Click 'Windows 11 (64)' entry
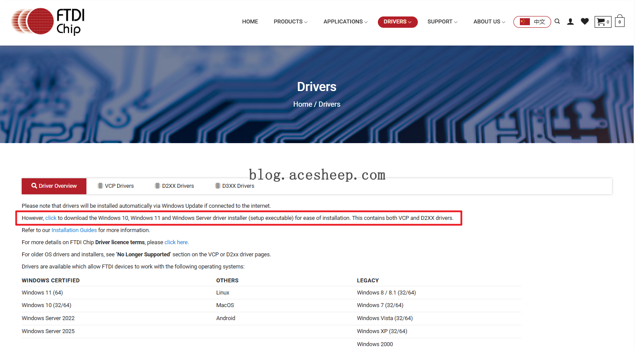The image size is (635, 350). (42, 293)
